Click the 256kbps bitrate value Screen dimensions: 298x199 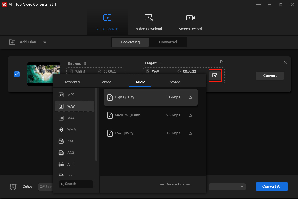point(173,115)
